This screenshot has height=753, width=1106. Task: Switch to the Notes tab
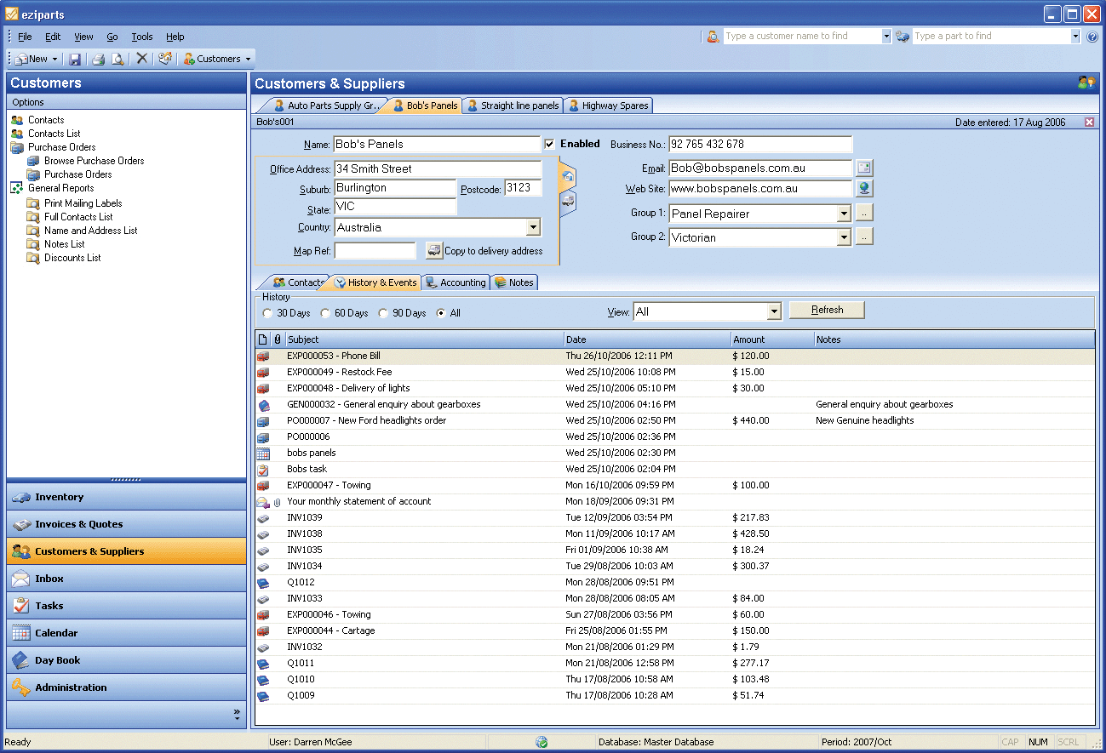click(x=514, y=282)
